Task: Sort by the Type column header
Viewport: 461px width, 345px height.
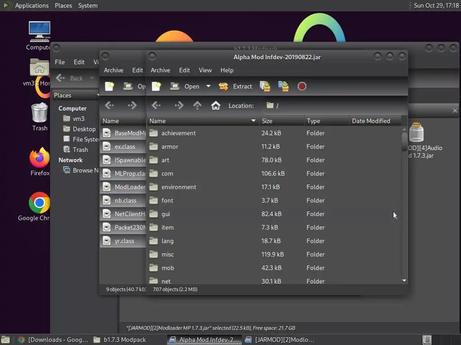Action: point(327,121)
